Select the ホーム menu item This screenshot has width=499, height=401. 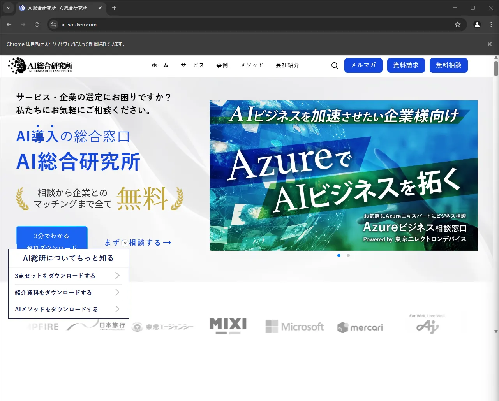click(x=160, y=65)
